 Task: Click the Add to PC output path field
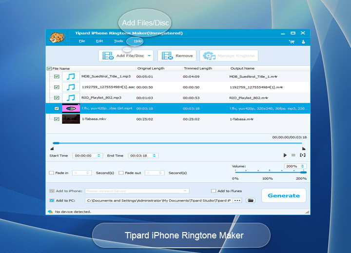[x=158, y=201]
